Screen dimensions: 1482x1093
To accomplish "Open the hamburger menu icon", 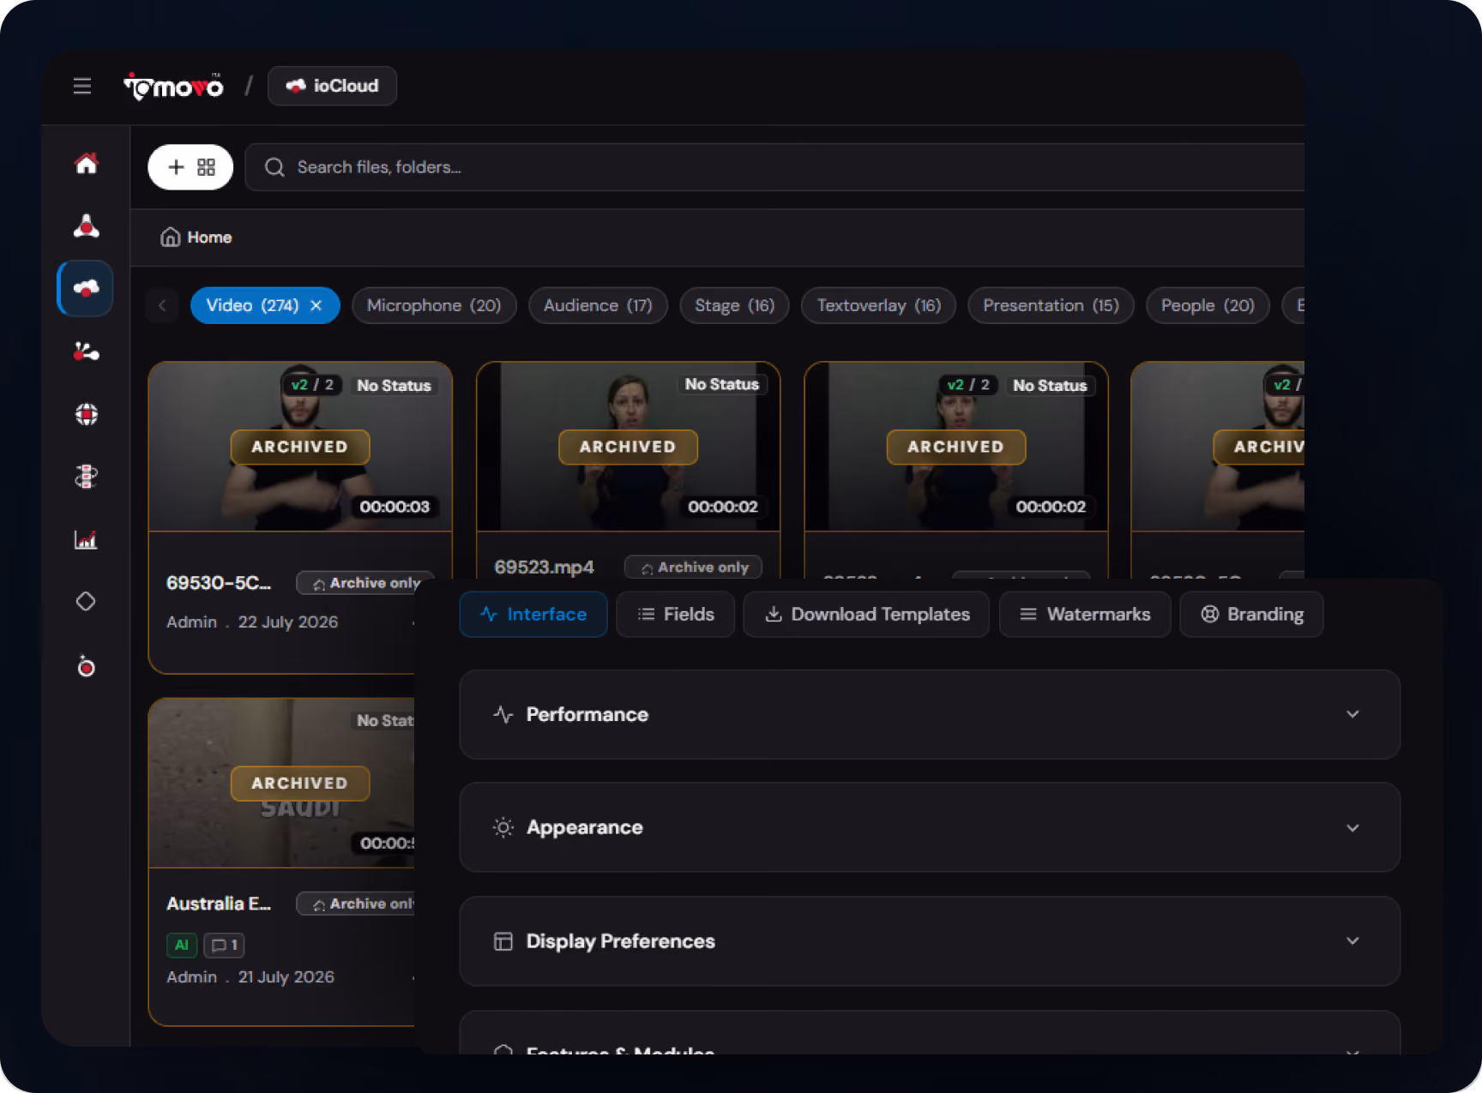I will click(x=82, y=86).
